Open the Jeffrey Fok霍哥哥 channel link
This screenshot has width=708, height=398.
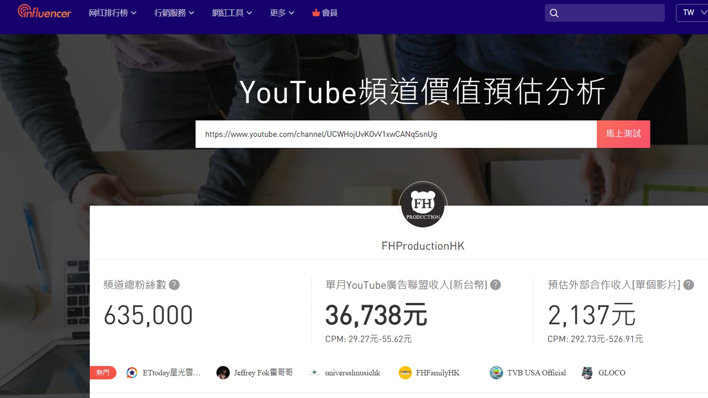tap(263, 373)
